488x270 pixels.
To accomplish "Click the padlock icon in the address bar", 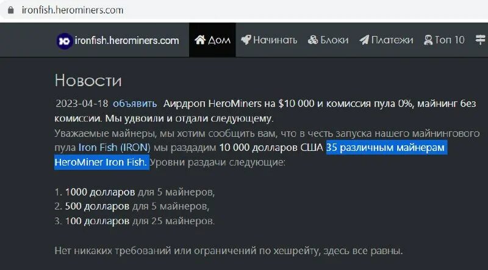I will pyautogui.click(x=10, y=10).
